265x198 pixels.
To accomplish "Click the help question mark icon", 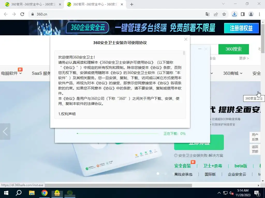I will click(176, 155).
